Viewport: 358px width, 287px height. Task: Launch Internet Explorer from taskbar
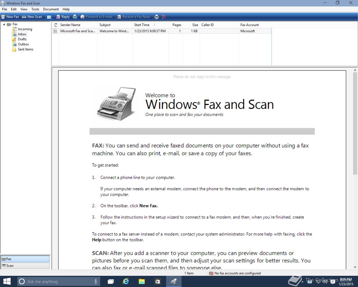click(126, 281)
